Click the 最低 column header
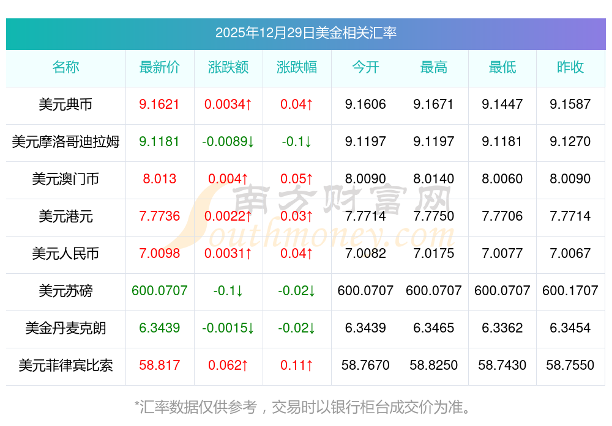Image resolution: width=612 pixels, height=426 pixels. tap(502, 67)
